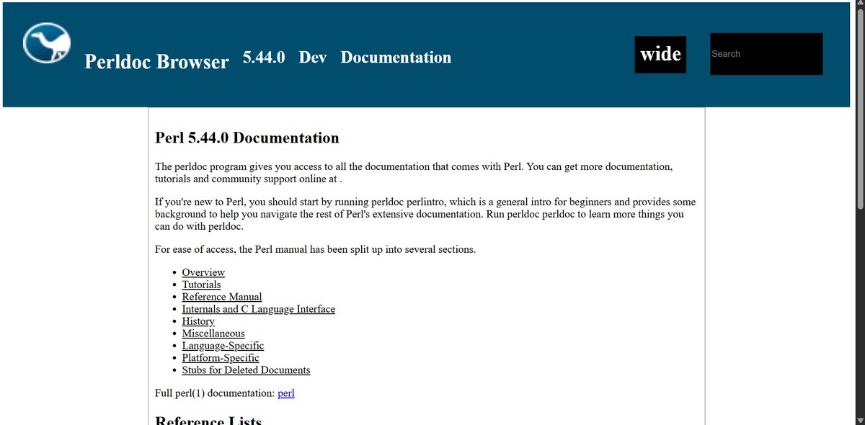Go to Platform-Specific documentation
The height and width of the screenshot is (425, 865).
tap(221, 358)
